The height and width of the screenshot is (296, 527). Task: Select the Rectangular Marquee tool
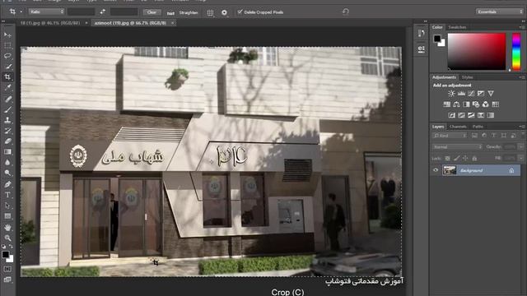pyautogui.click(x=7, y=45)
